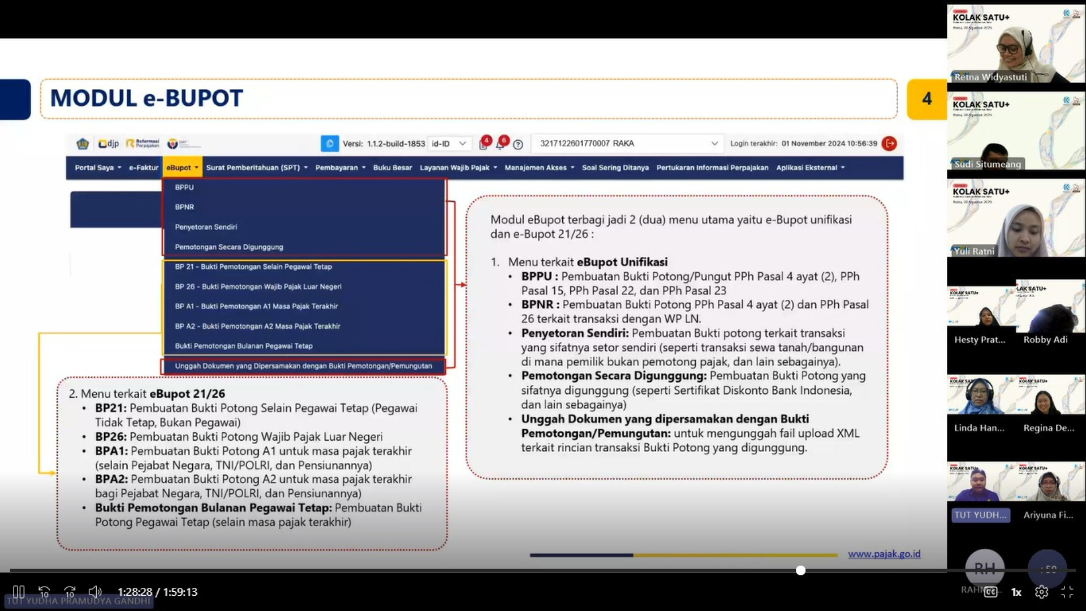Select Retna Widyastuti's video thumbnail
The height and width of the screenshot is (611, 1086).
(x=1015, y=44)
